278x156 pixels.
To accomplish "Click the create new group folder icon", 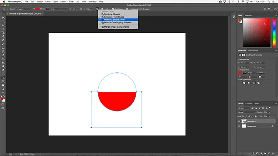I will click(265, 154).
